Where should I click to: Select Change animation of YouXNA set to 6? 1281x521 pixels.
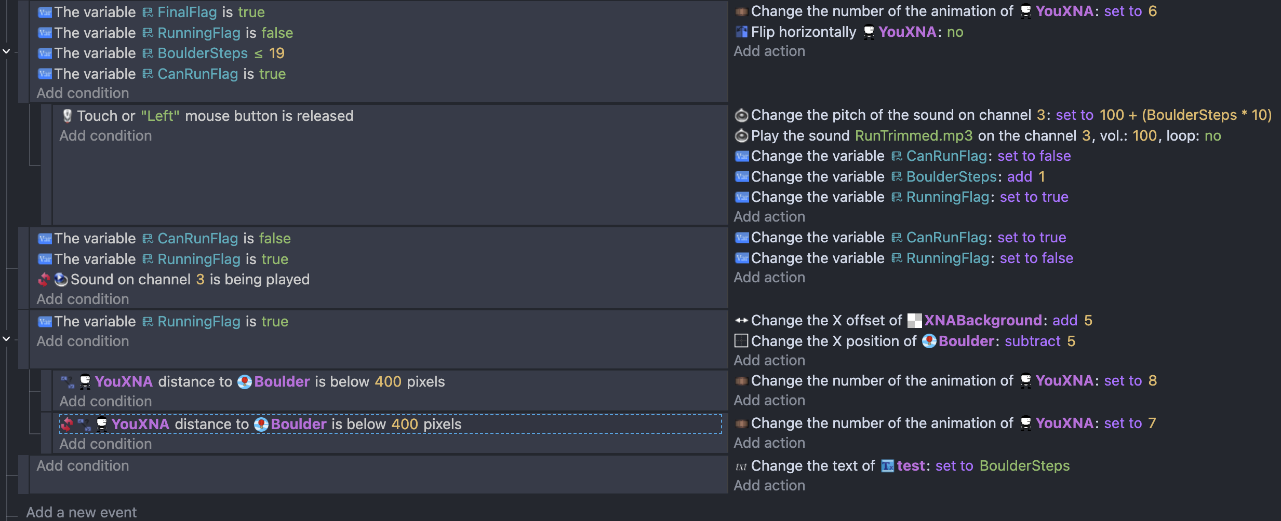(x=945, y=11)
